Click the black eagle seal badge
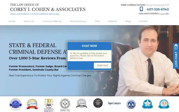This screenshot has width=179, height=112. tap(98, 103)
